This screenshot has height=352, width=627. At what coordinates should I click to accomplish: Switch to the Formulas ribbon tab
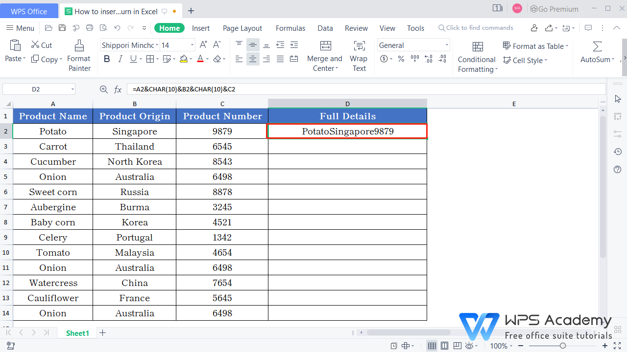[290, 28]
